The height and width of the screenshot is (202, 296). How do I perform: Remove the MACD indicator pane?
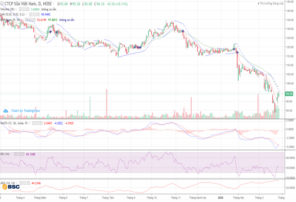(x=41, y=123)
